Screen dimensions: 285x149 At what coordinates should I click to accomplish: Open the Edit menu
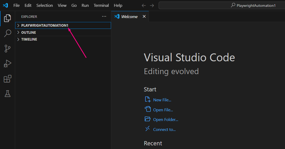point(28,5)
